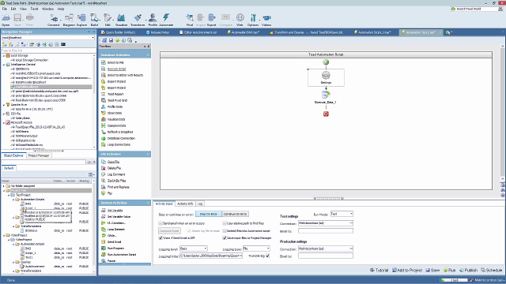Toggle Save input files to Project Manager

(x=225, y=238)
